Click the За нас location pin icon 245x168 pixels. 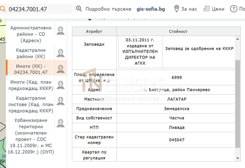177,9
